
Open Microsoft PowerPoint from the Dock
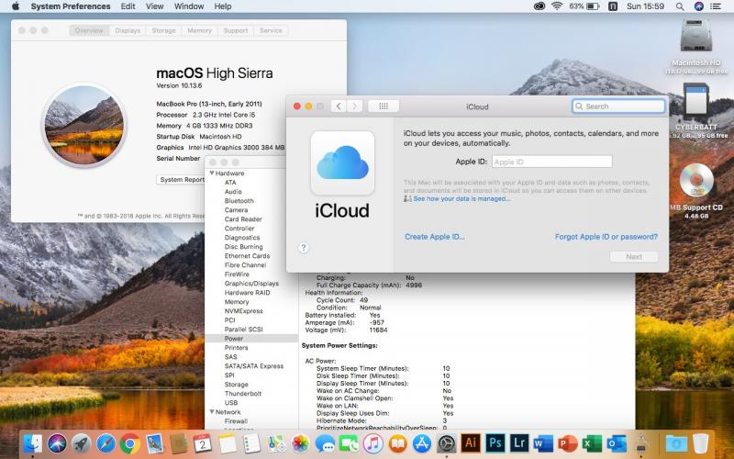tap(568, 443)
